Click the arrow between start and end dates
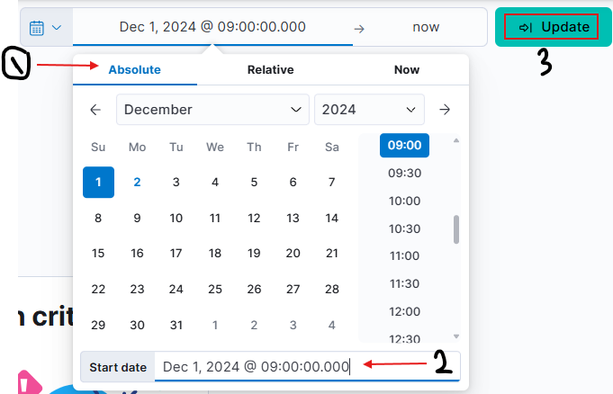 coord(359,29)
